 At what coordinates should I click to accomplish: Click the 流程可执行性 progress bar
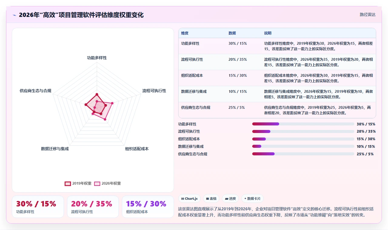click(x=303, y=131)
